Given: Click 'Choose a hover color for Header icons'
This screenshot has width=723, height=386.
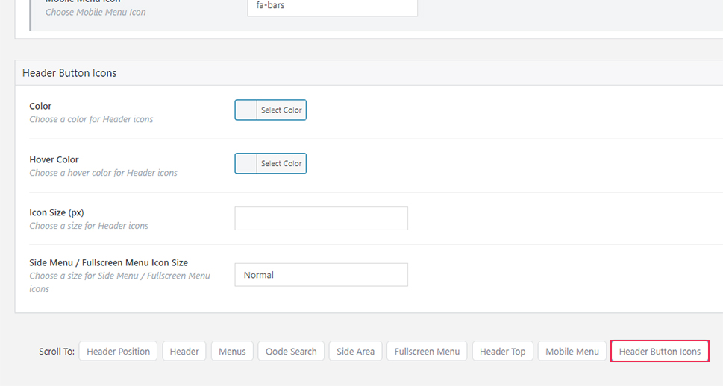Looking at the screenshot, I should point(103,173).
